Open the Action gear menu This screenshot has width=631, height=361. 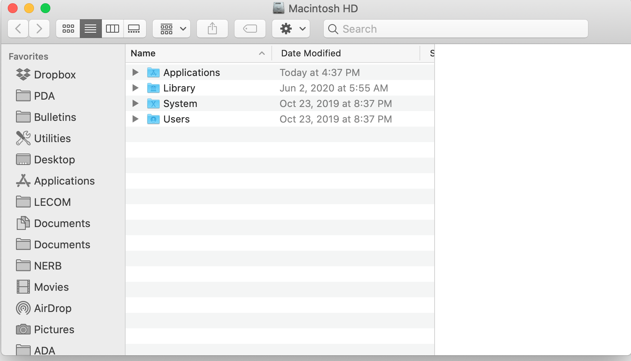(x=291, y=29)
